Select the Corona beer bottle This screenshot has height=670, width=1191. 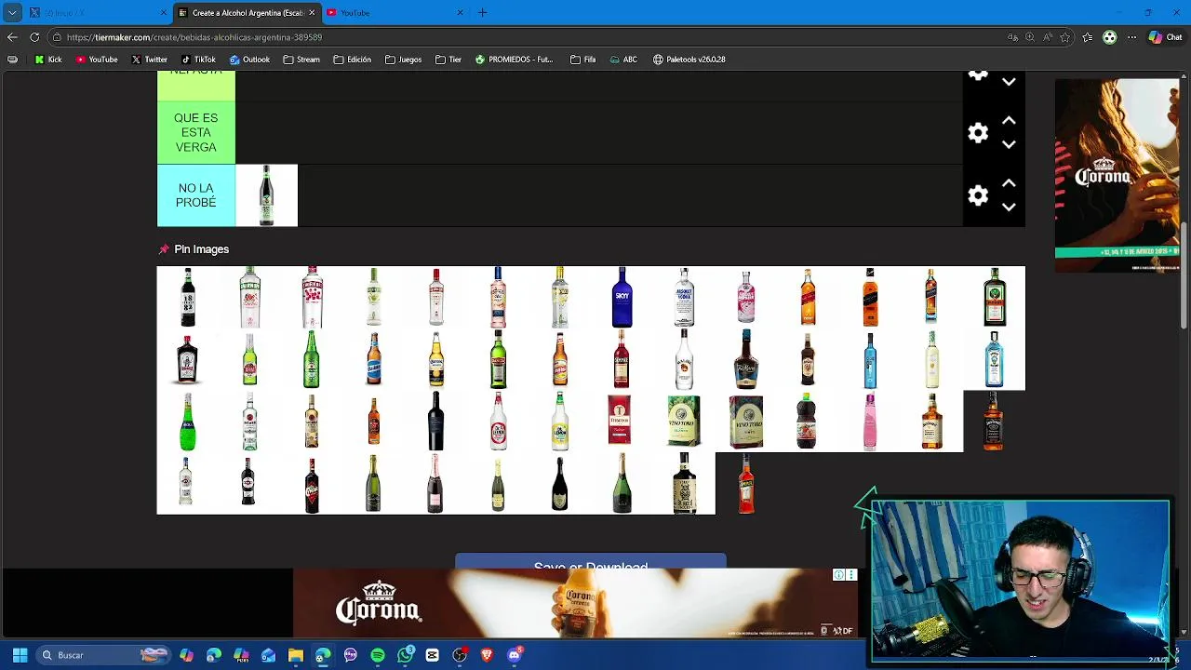pyautogui.click(x=435, y=359)
